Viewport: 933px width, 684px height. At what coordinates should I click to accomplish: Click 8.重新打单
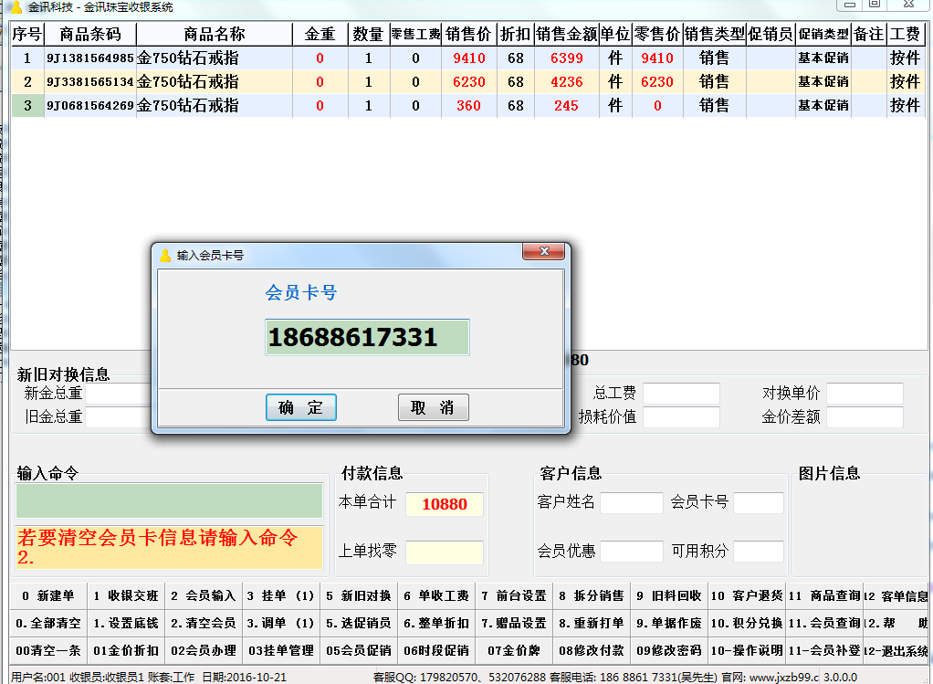point(592,624)
